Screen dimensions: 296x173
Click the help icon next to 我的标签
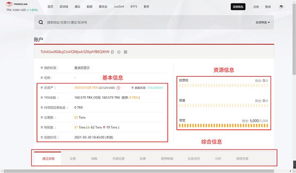click(x=42, y=68)
